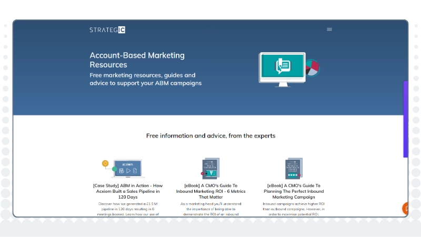The height and width of the screenshot is (237, 421).
Task: Click the purple side tab on the right edge
Action: 405,119
